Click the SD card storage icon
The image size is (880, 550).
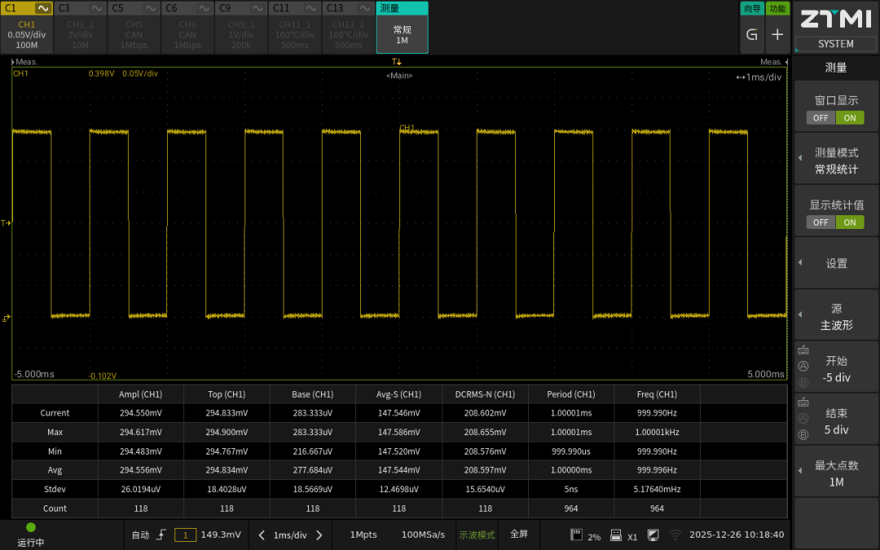(x=576, y=535)
